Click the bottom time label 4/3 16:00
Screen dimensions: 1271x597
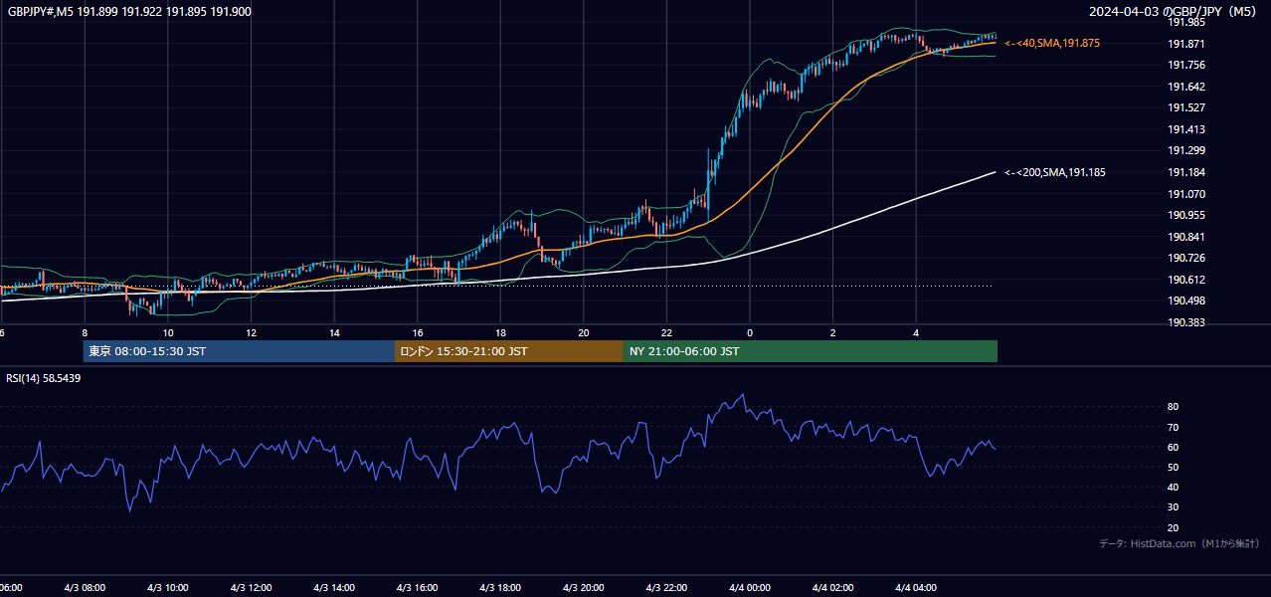click(418, 588)
